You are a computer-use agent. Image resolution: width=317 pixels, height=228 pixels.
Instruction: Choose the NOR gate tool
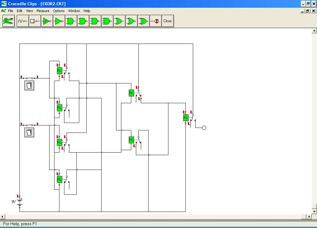click(x=131, y=21)
